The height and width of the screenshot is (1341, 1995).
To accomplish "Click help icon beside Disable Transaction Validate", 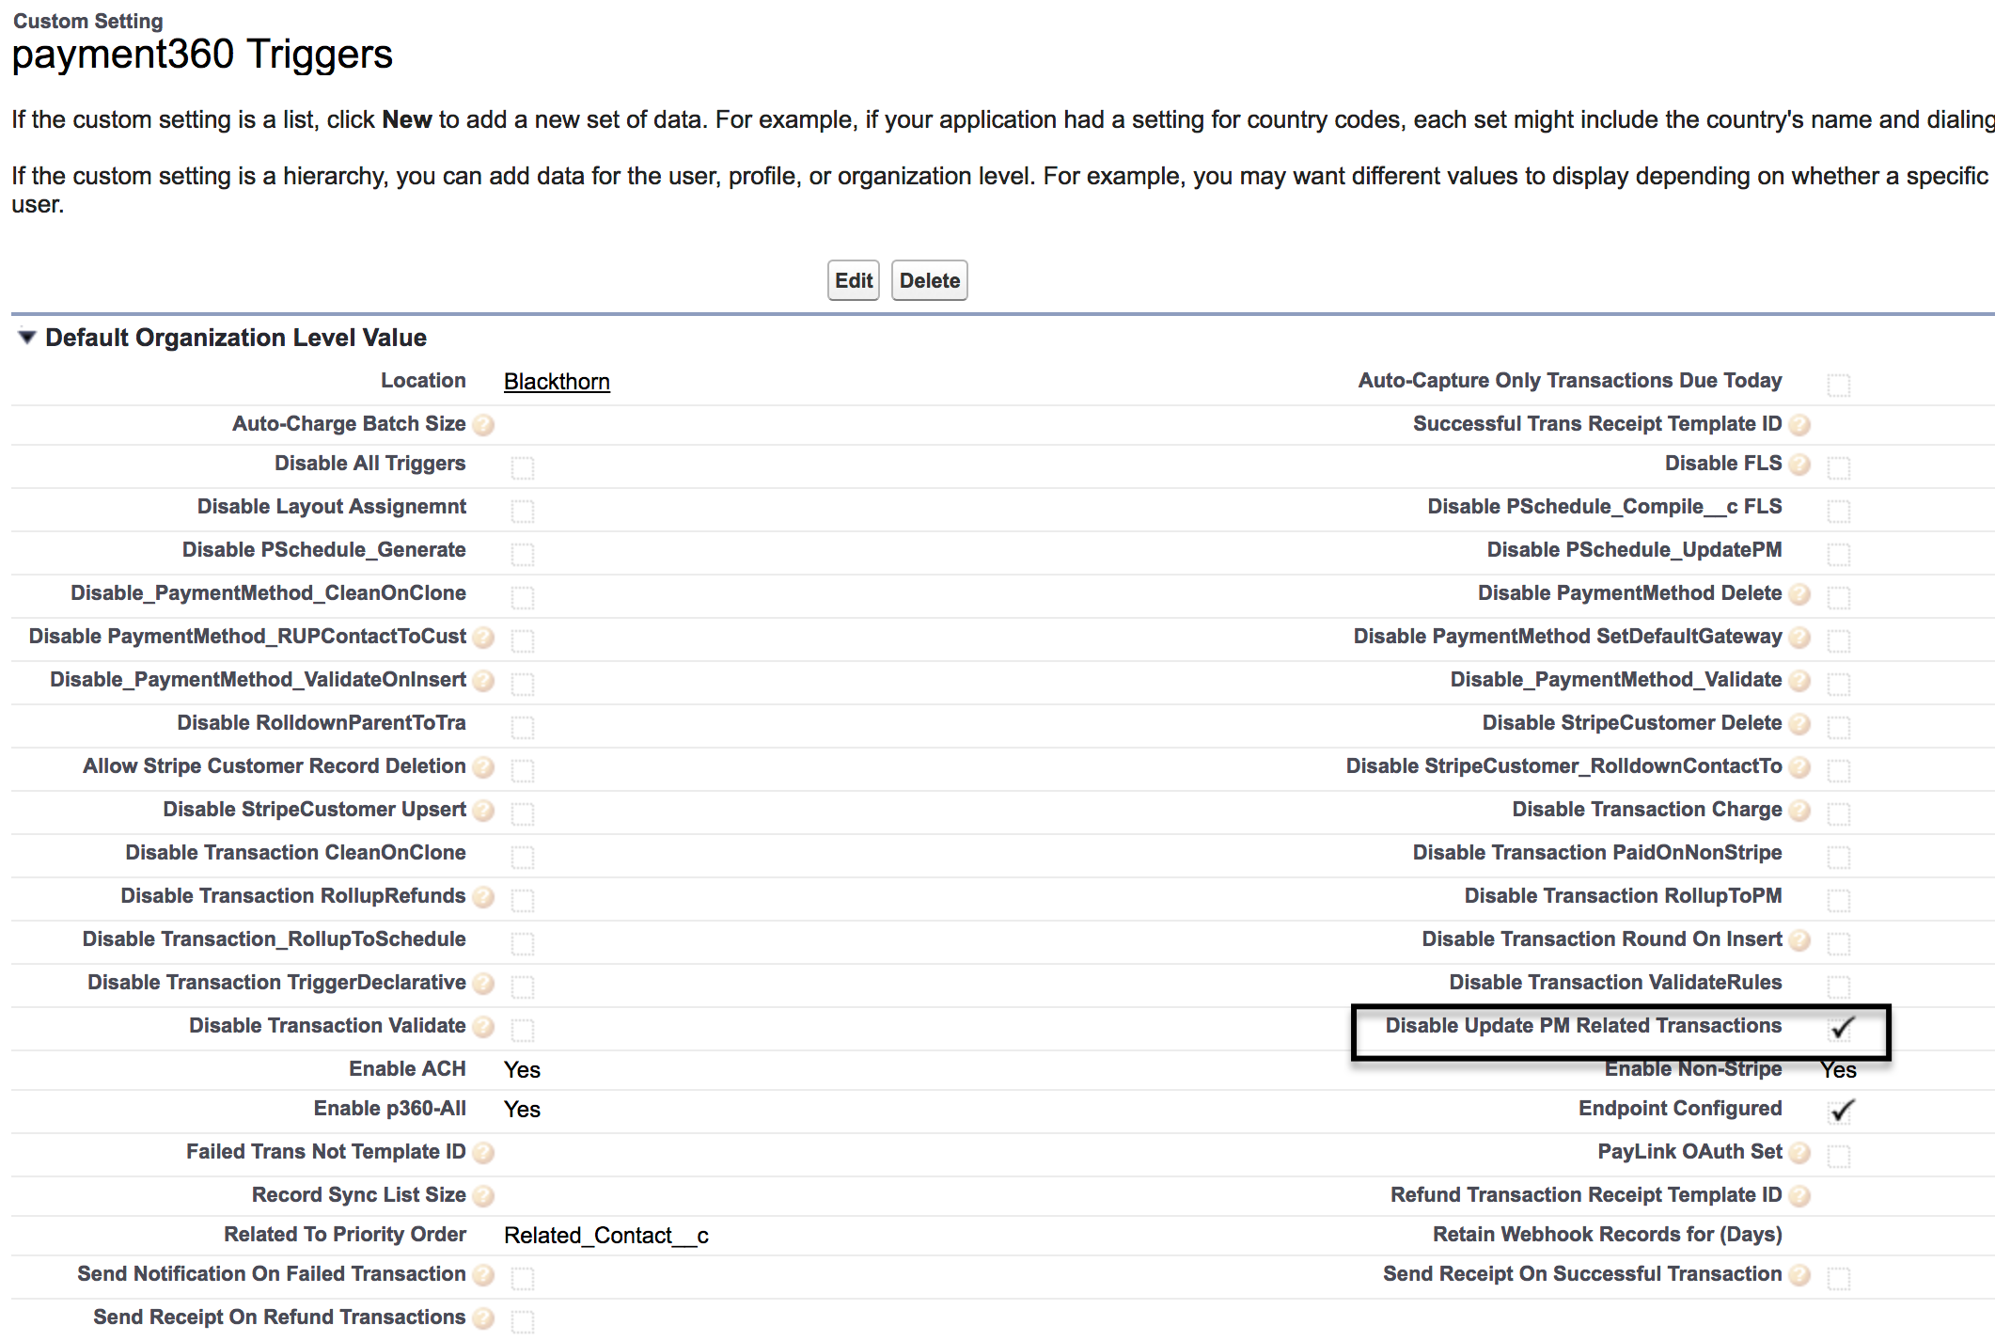I will pos(483,1027).
